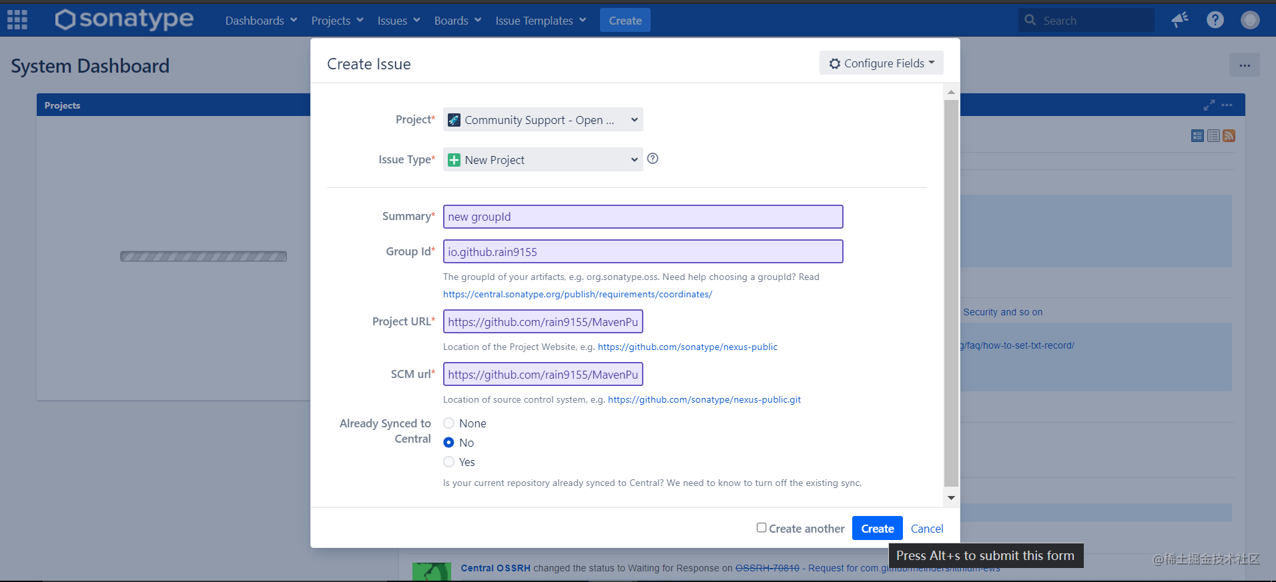Click the dashboard more options ellipsis button
The height and width of the screenshot is (582, 1276).
(x=1245, y=65)
